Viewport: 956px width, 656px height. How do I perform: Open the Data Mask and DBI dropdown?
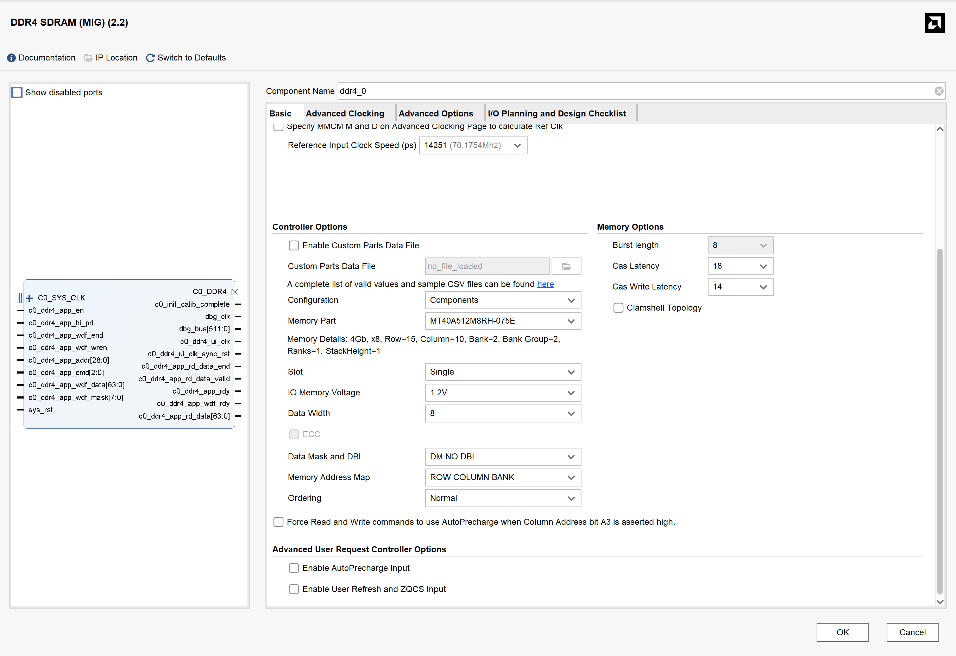[x=503, y=457]
